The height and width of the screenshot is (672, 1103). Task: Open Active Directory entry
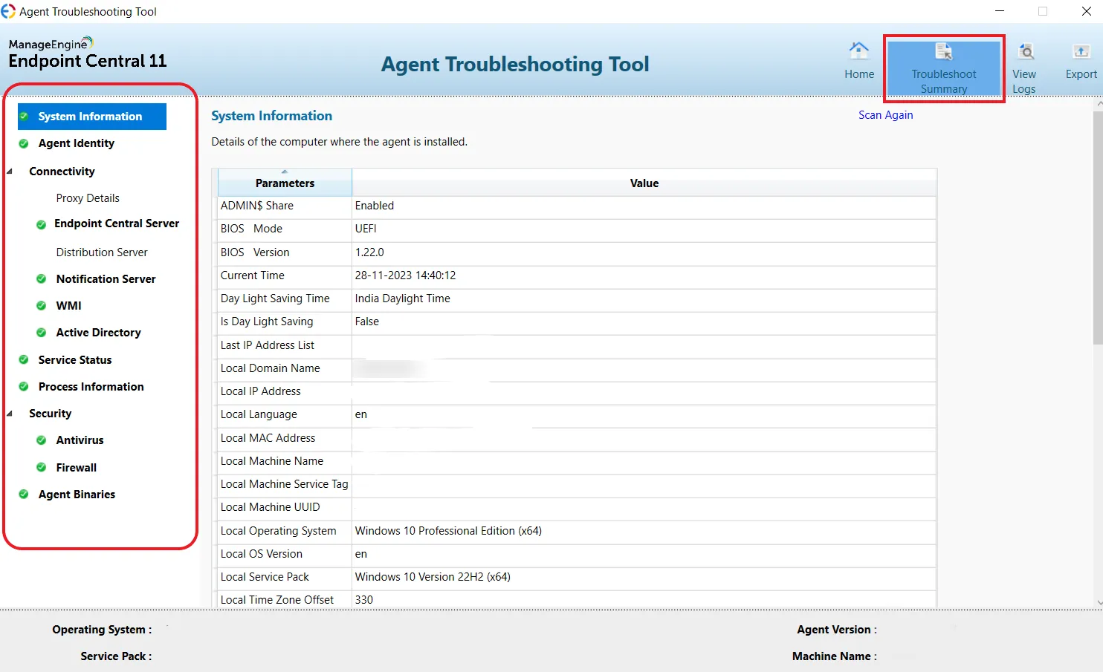coord(98,333)
